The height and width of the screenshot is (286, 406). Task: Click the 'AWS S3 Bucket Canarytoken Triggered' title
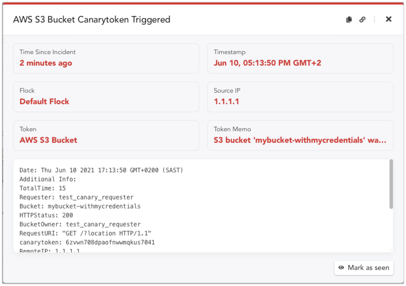[x=92, y=20]
